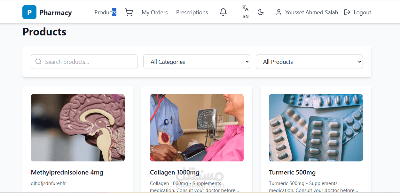This screenshot has height=193, width=400.
Task: Open the shopping cart icon
Action: click(129, 12)
